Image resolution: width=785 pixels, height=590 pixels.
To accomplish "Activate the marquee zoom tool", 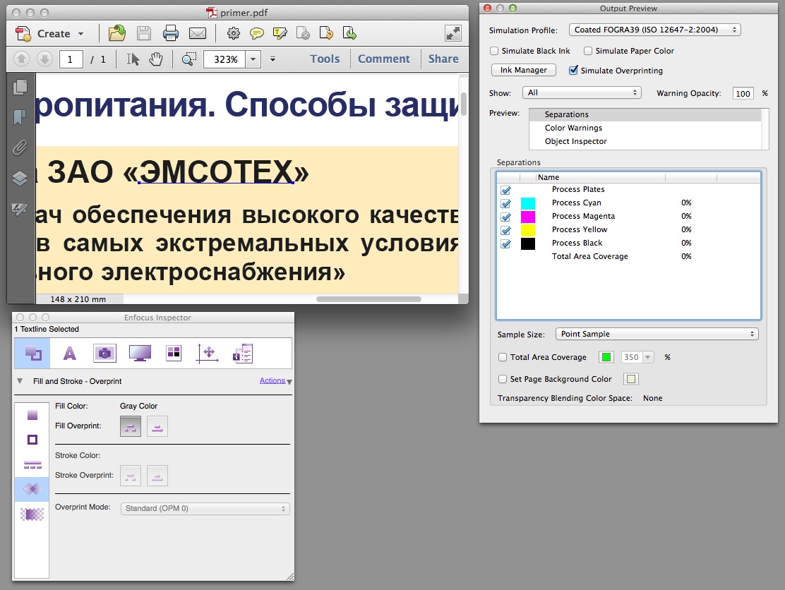I will [188, 59].
